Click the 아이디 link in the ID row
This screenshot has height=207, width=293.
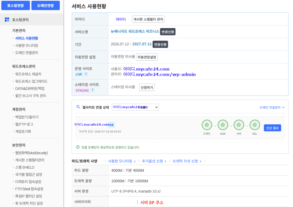click(121, 19)
